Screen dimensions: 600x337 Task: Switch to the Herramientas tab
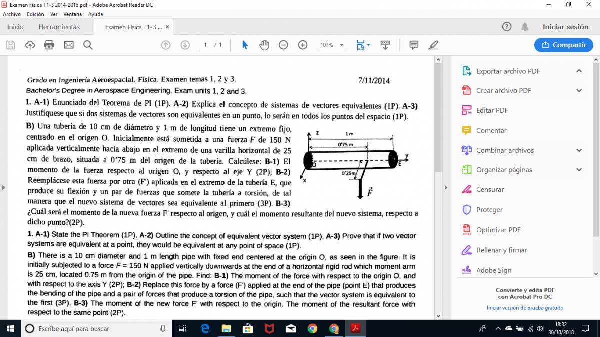click(x=59, y=27)
